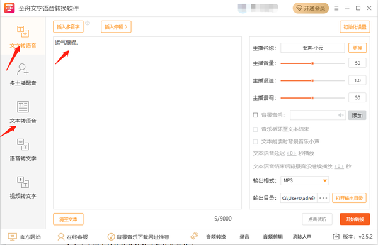Click the 背景音乐继续播放 seconds stepper
The height and width of the screenshot is (245, 378).
[339, 166]
